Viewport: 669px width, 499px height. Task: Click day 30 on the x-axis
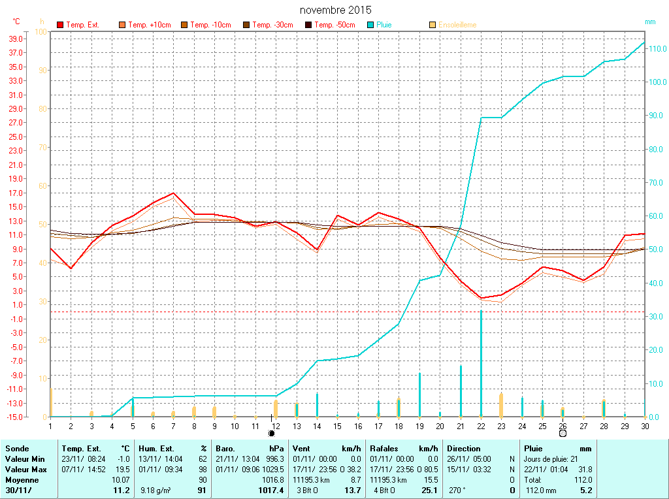[645, 426]
